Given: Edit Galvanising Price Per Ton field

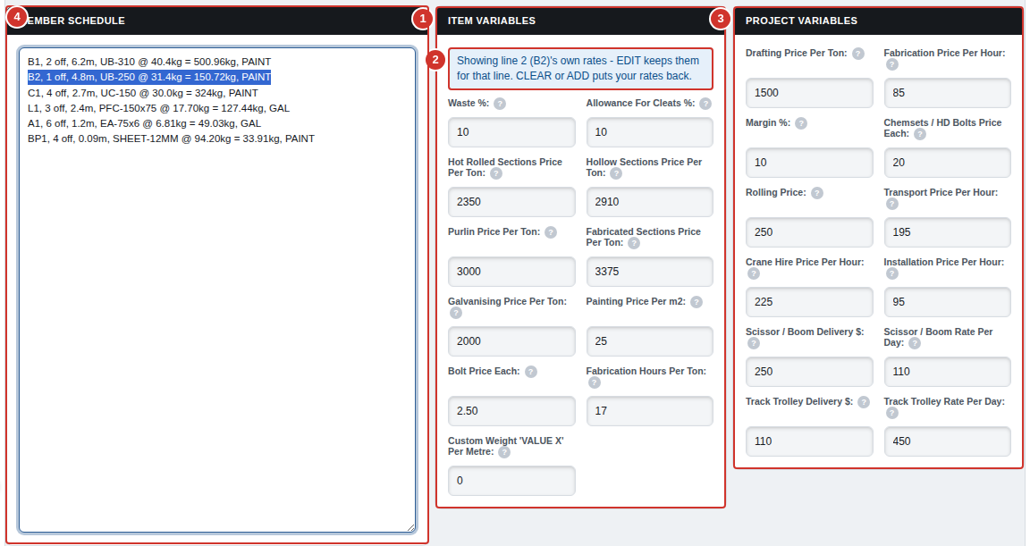Looking at the screenshot, I should 511,341.
